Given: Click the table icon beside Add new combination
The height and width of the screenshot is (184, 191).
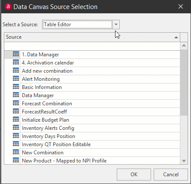Looking at the screenshot, I should 16,71.
